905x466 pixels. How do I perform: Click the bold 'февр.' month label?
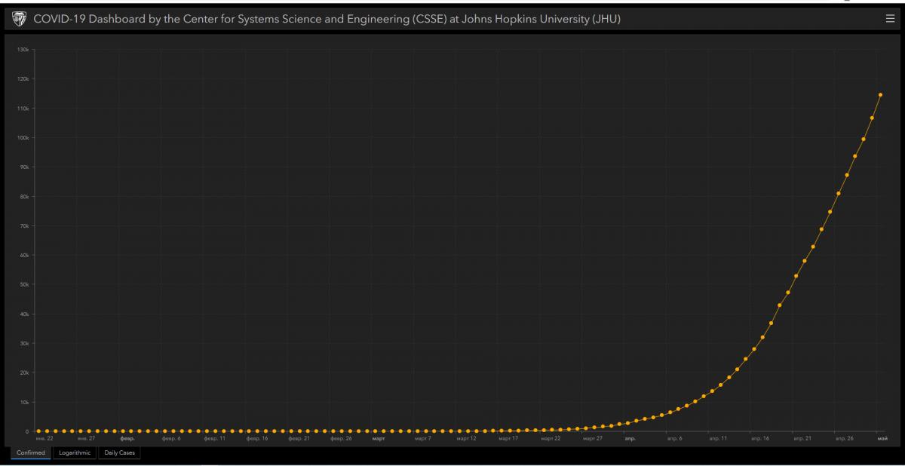coord(127,438)
